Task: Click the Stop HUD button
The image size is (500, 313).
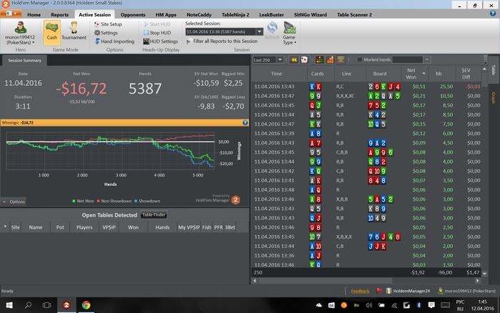Action: pyautogui.click(x=157, y=33)
